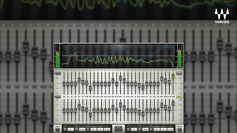Click the 4.5 value above upper 20k fader
The height and width of the screenshot is (133, 237).
coord(173,70)
